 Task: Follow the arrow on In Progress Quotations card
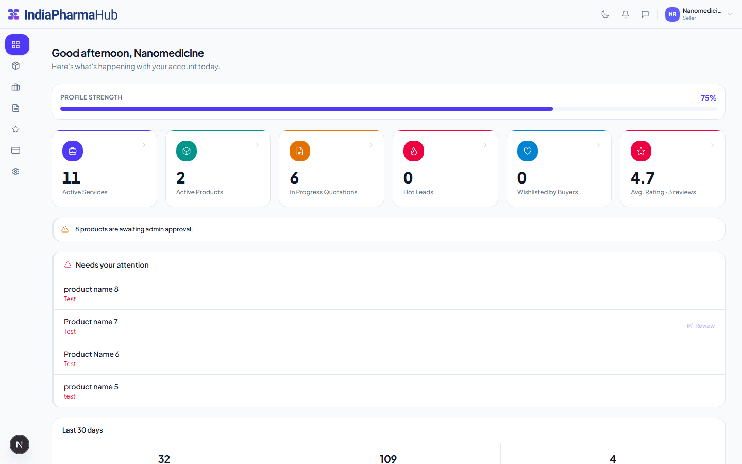click(x=370, y=145)
